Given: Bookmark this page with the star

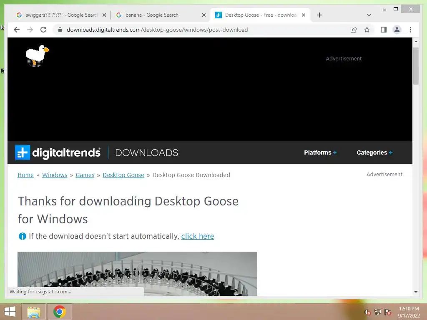Looking at the screenshot, I should point(367,30).
